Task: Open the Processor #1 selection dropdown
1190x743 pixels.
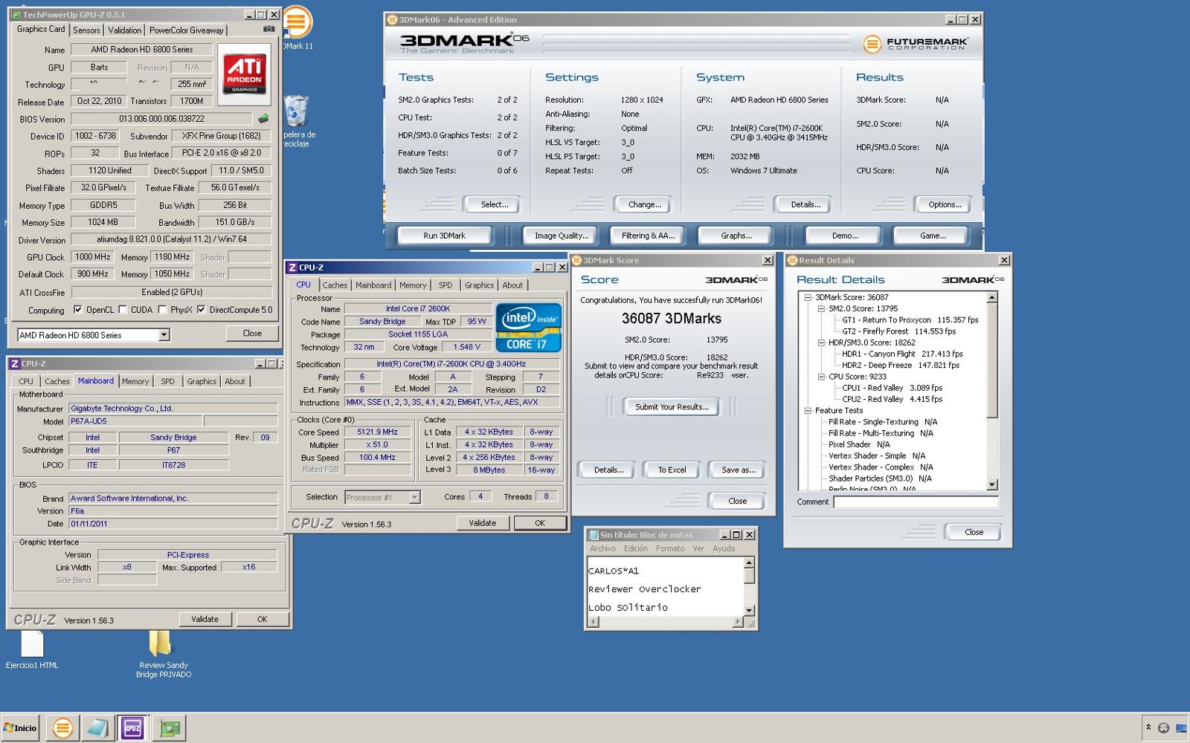Action: (414, 497)
